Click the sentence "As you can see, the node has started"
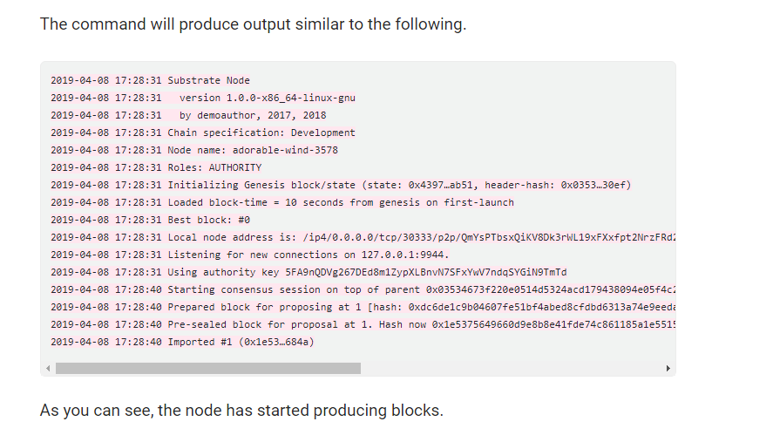This screenshot has width=773, height=442. coord(241,410)
